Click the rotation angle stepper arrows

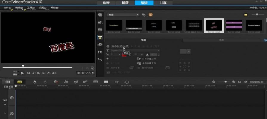click(159, 55)
